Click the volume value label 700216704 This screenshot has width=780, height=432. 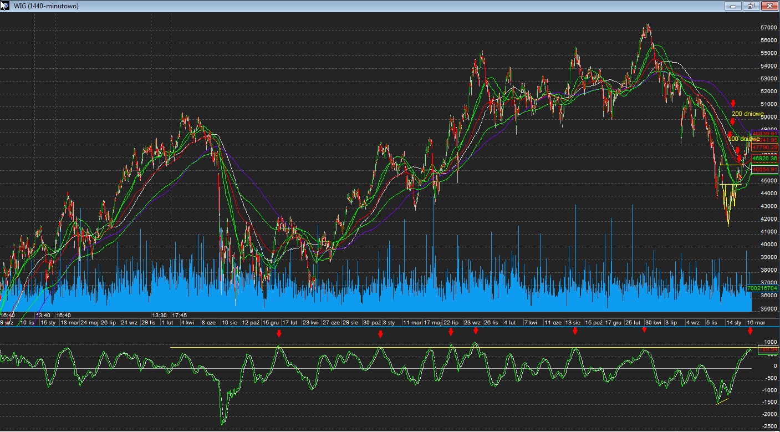point(763,288)
